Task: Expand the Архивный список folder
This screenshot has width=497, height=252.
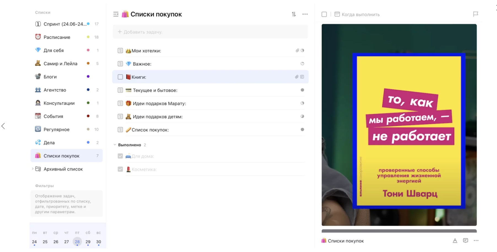Action: (x=33, y=169)
